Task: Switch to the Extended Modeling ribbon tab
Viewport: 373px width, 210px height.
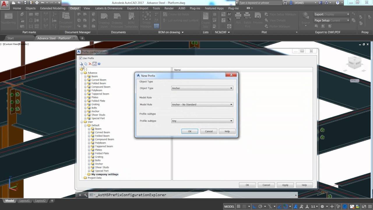Action: click(53, 8)
